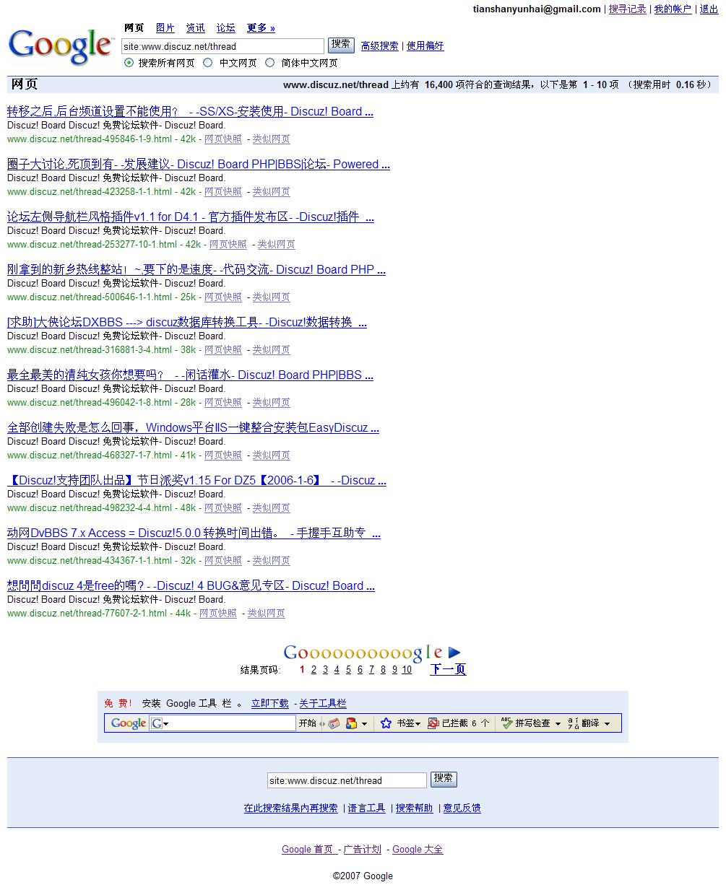
Task: Click the popup blocker icon in toolbar image
Action: coord(433,723)
